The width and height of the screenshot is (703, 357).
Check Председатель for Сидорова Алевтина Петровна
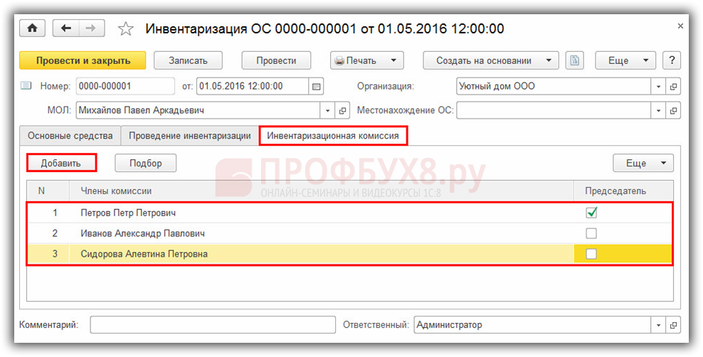tap(591, 254)
